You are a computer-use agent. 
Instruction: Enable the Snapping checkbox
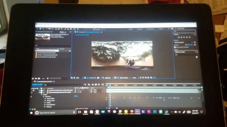pyautogui.click(x=94, y=29)
